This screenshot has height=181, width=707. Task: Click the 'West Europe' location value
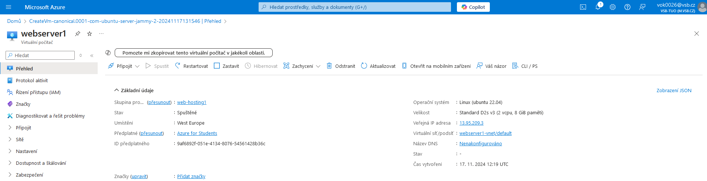point(191,123)
